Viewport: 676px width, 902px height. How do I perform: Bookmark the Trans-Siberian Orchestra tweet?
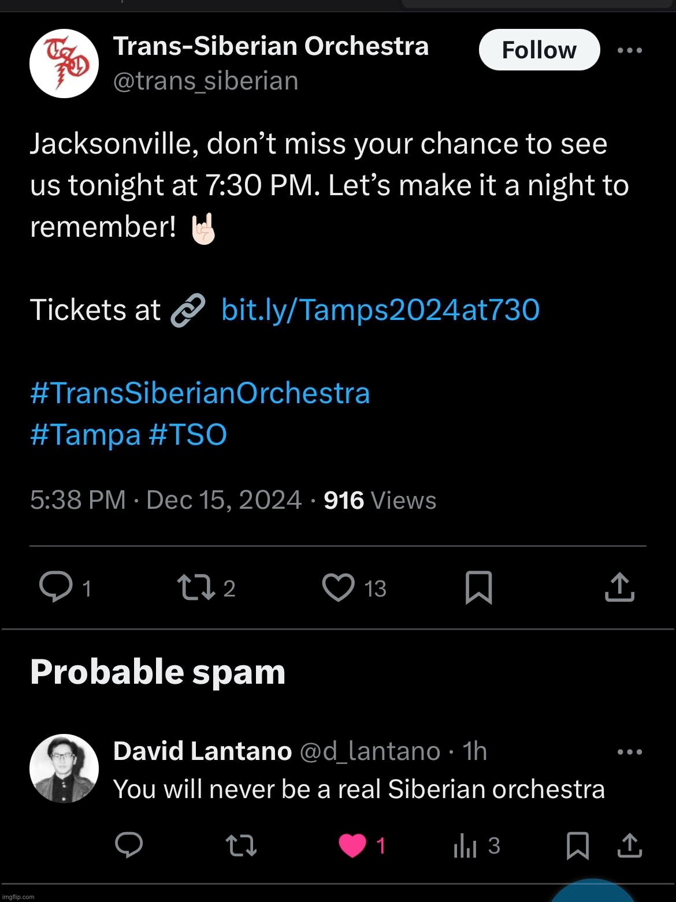[479, 588]
